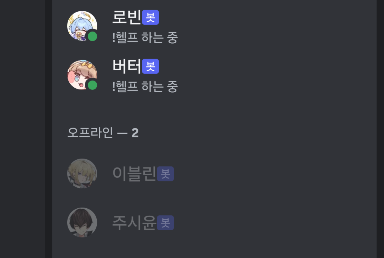This screenshot has height=258, width=384.
Task: Click the offline count number 2
Action: [x=135, y=133]
